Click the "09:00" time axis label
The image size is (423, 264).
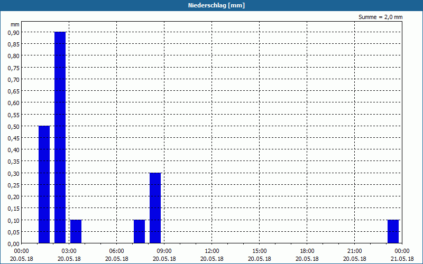164,251
